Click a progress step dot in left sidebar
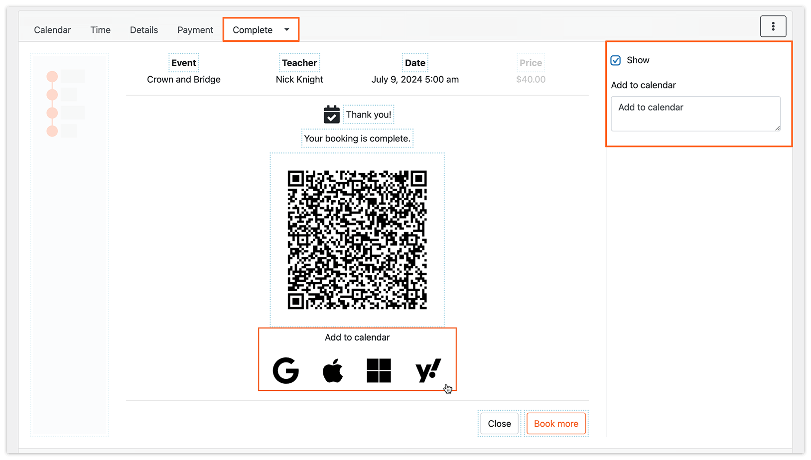The width and height of the screenshot is (811, 460). click(x=52, y=76)
